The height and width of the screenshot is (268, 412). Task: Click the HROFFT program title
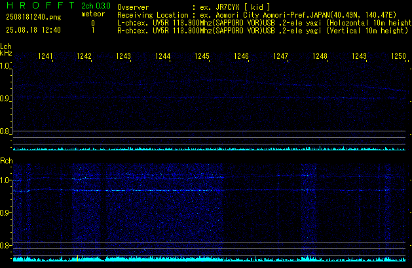tap(41, 5)
